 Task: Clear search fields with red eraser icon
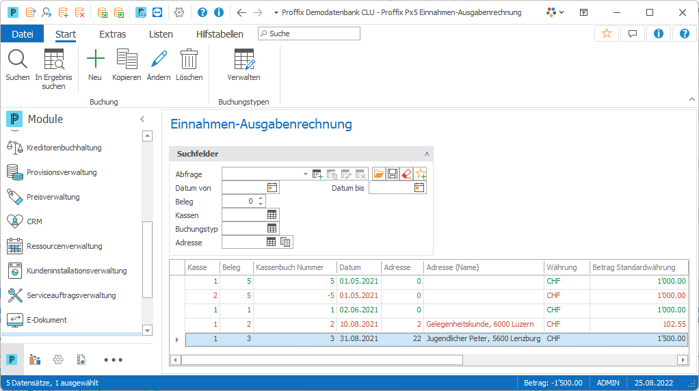tap(406, 174)
